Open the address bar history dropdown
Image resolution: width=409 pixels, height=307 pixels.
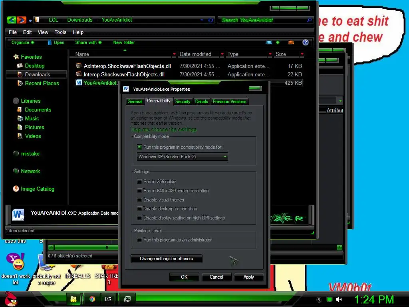(x=202, y=20)
